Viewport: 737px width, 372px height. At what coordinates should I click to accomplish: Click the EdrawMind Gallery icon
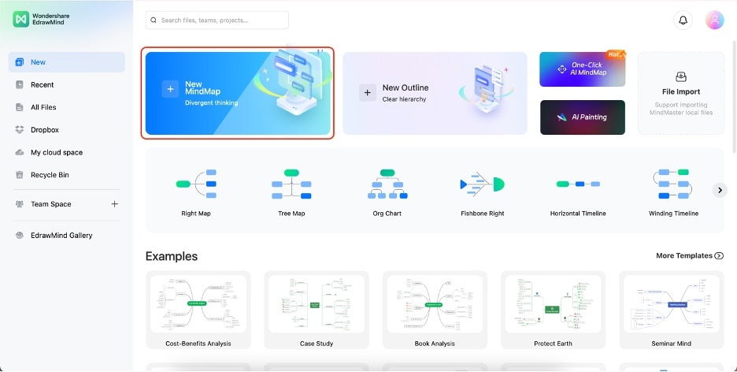coord(19,235)
